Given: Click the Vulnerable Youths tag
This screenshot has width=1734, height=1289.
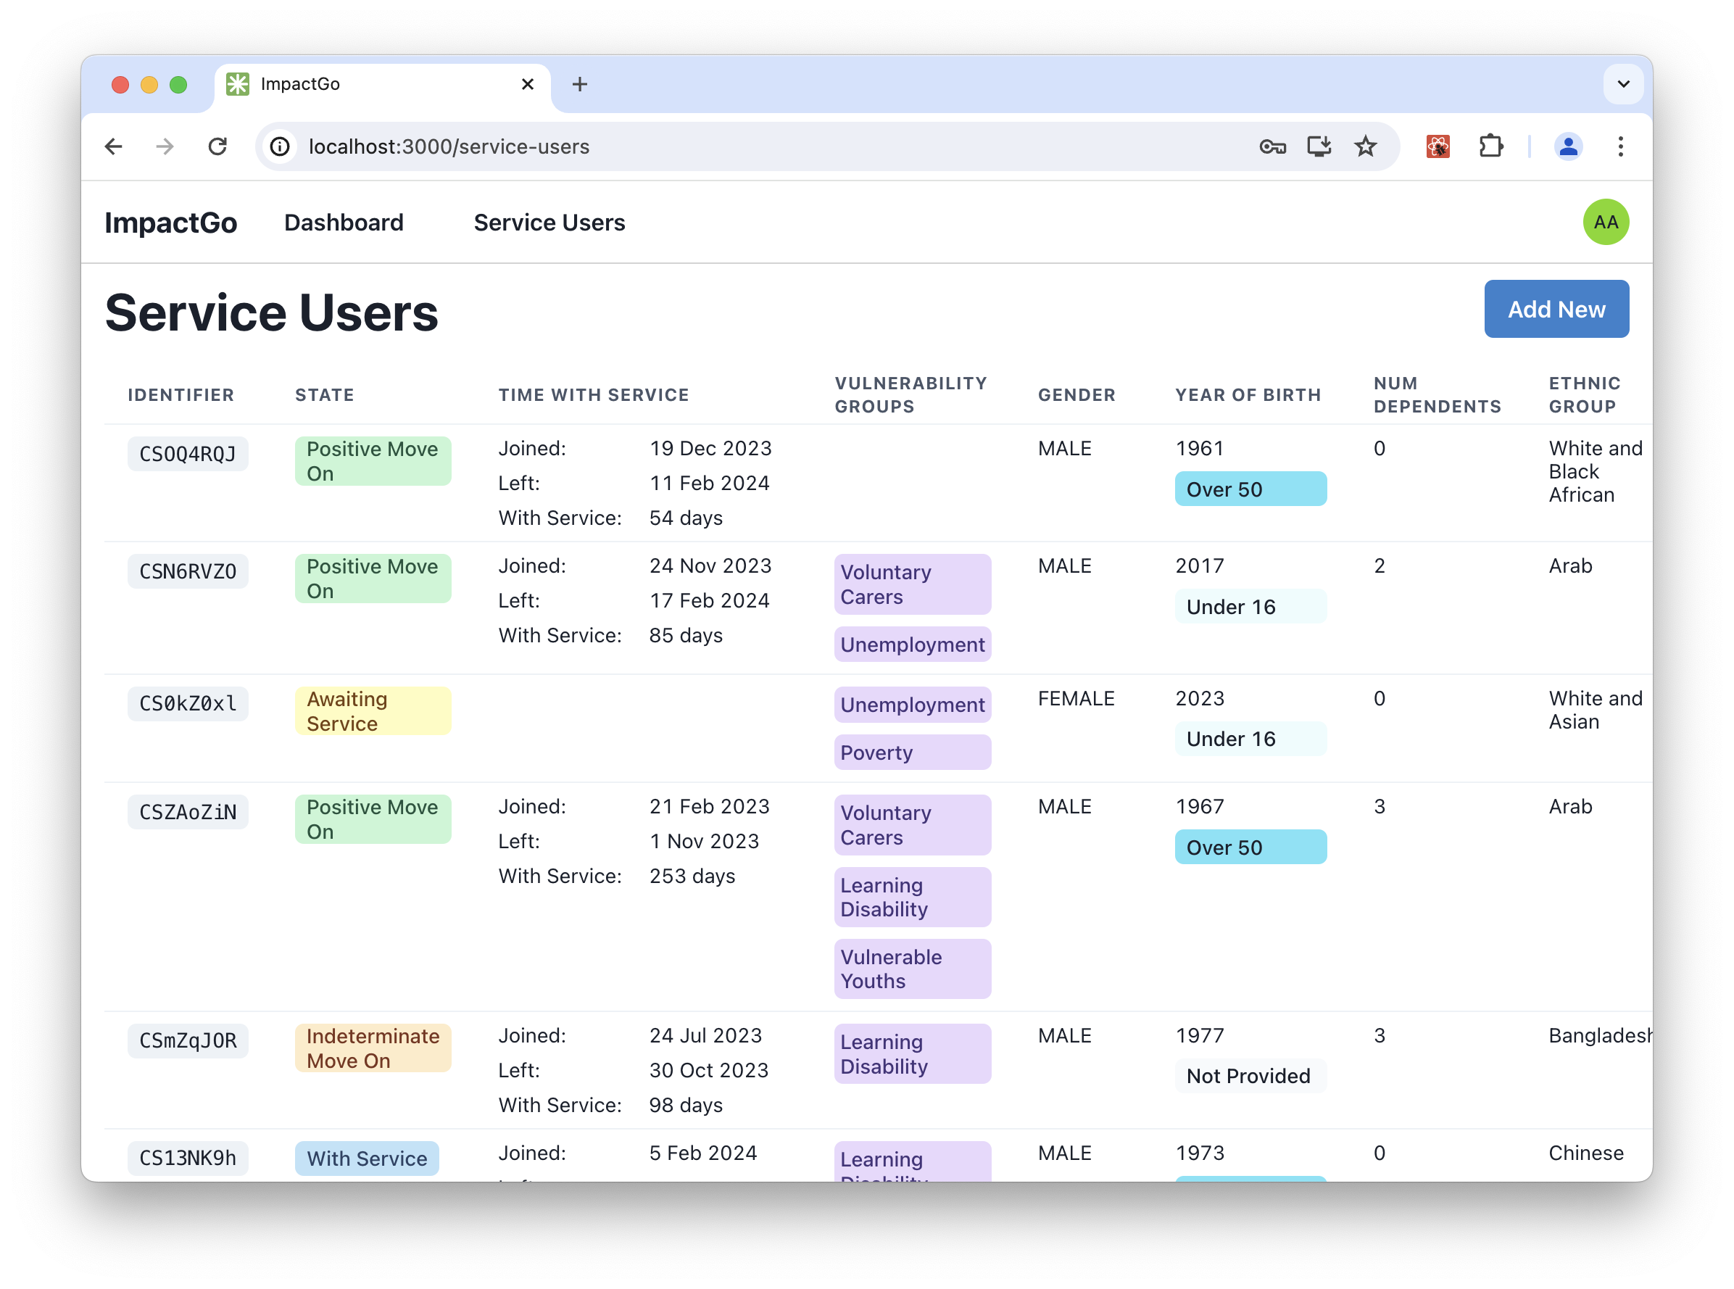Looking at the screenshot, I should tap(913, 970).
